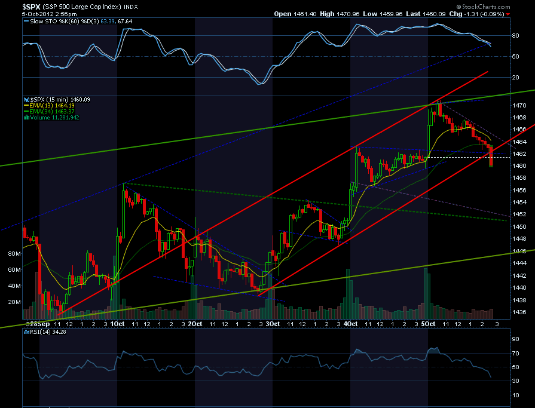The height and width of the screenshot is (408, 535).
Task: Click the 30 level on RSI axis
Action: [515, 381]
